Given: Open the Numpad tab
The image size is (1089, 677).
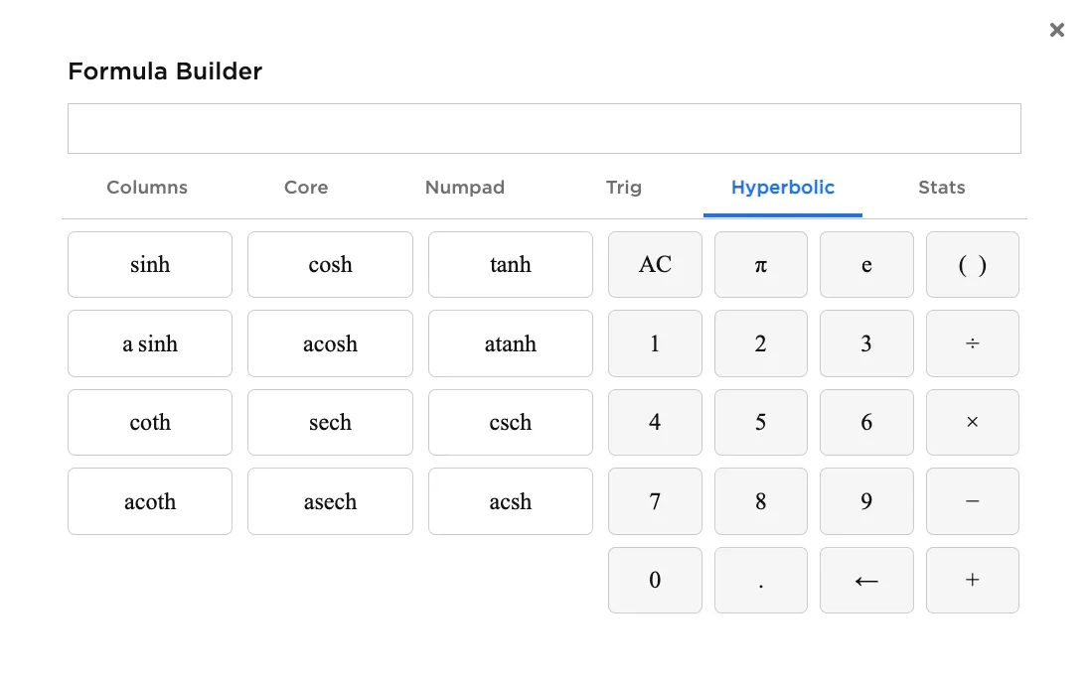Looking at the screenshot, I should 465,188.
